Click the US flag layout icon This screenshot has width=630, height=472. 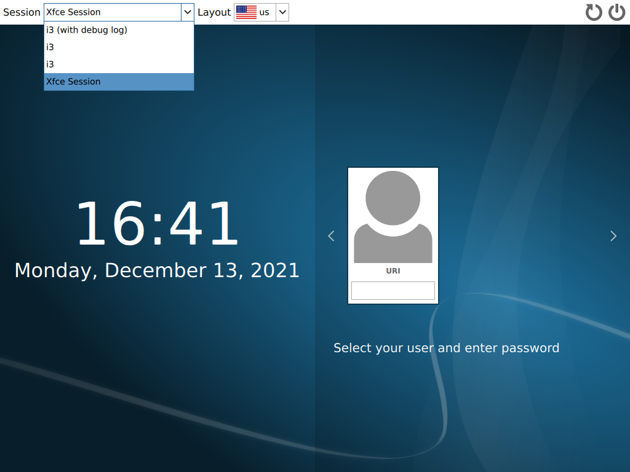pos(246,12)
